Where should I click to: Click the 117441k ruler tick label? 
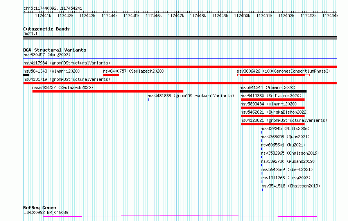tap(43, 16)
